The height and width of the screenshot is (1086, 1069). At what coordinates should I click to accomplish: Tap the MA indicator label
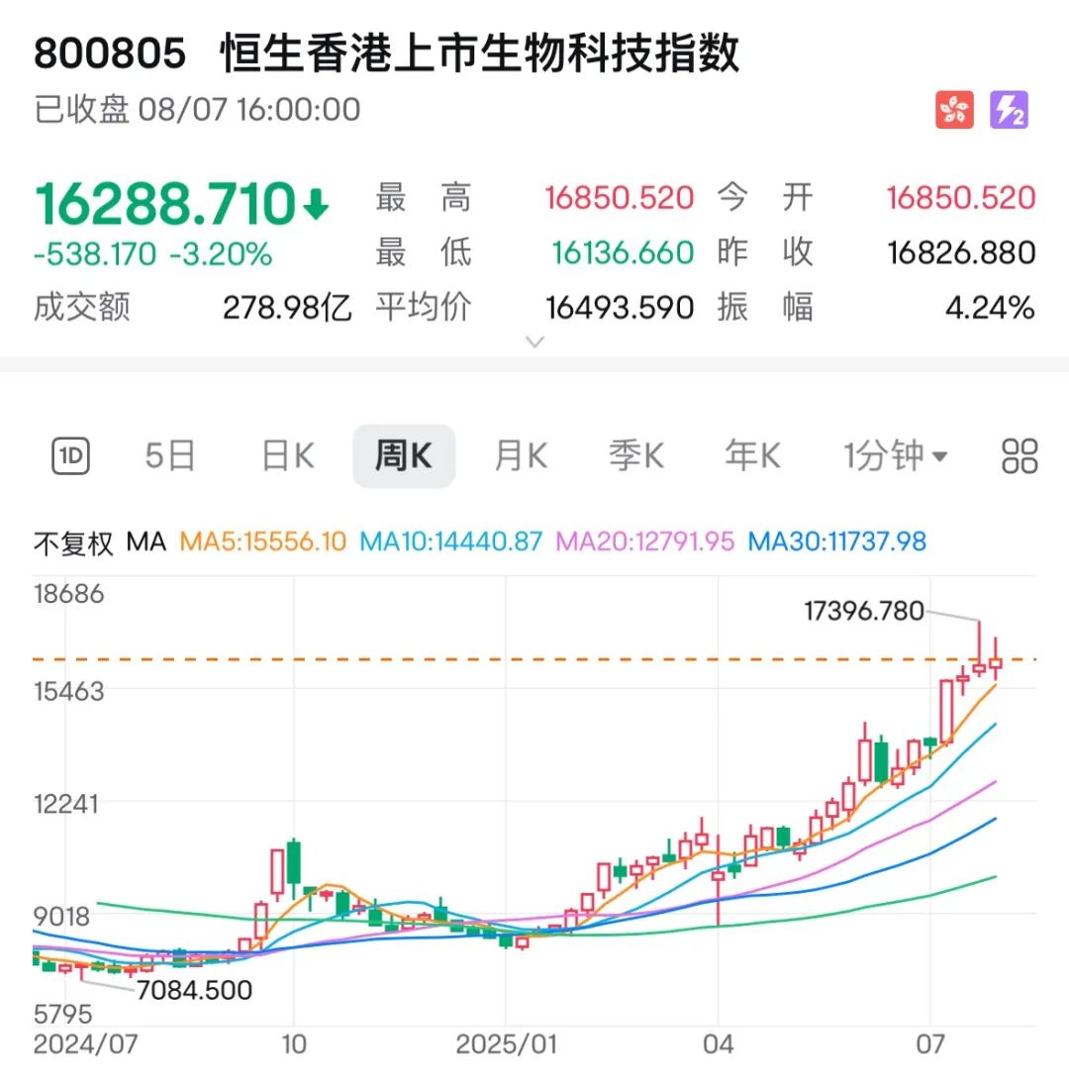click(146, 542)
